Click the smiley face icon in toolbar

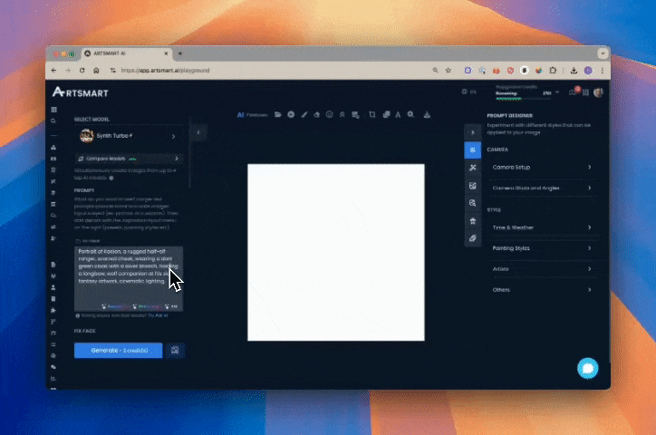tap(330, 115)
